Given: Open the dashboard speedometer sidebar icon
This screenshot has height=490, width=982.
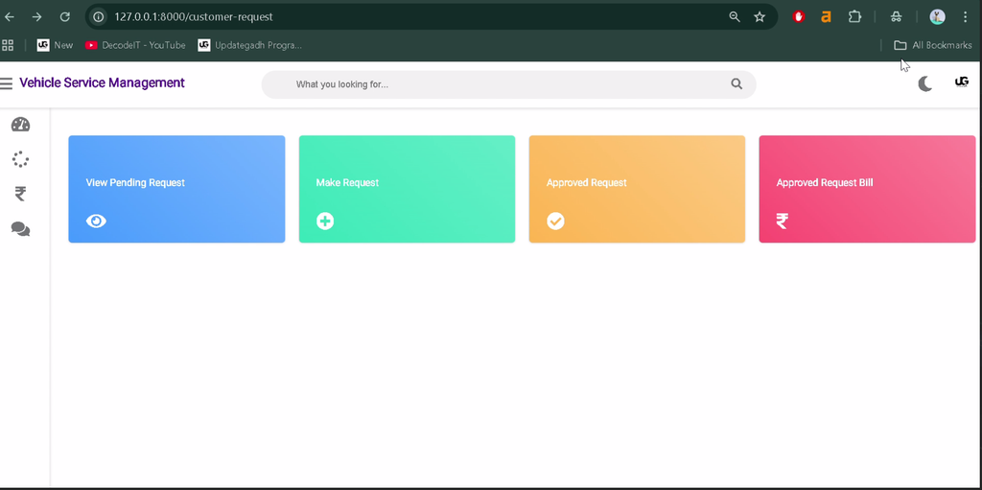Looking at the screenshot, I should [x=21, y=125].
